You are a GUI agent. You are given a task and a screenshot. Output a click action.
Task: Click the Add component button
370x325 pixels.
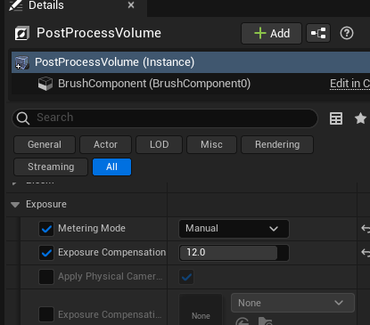point(272,33)
